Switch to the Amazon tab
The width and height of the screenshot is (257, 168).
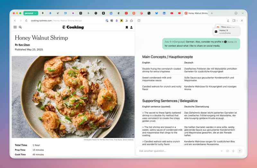click(x=43, y=13)
